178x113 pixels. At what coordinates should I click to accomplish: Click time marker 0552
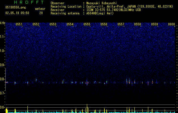pos(36,24)
